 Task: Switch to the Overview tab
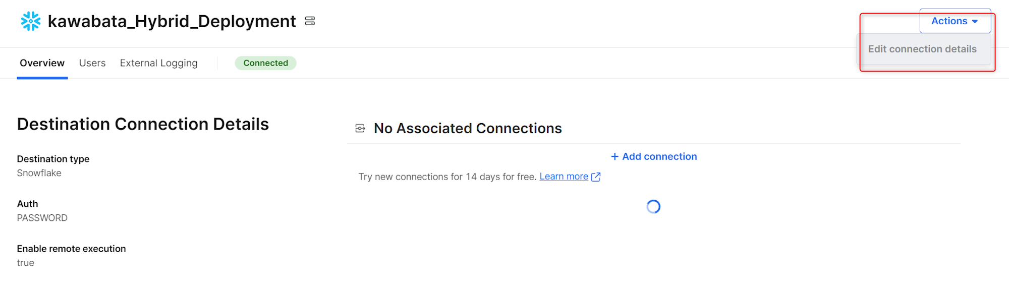click(x=42, y=63)
